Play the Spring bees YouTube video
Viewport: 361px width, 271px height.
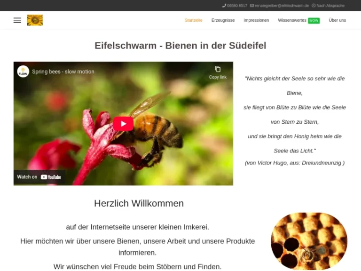[123, 124]
